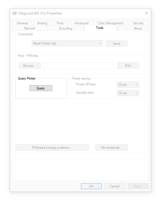The image size is (160, 202).
Task: Show the About tab
Action: point(137,28)
